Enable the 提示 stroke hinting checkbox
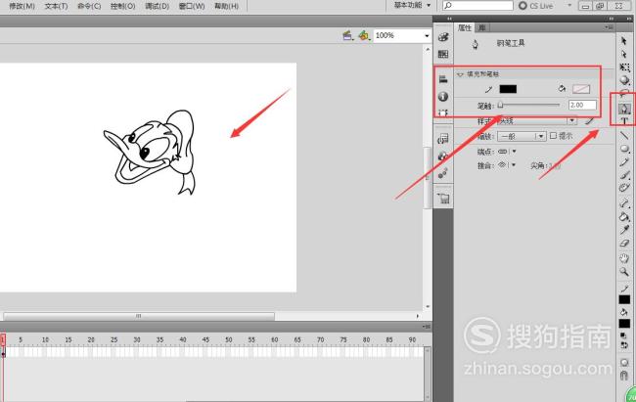 click(x=553, y=136)
